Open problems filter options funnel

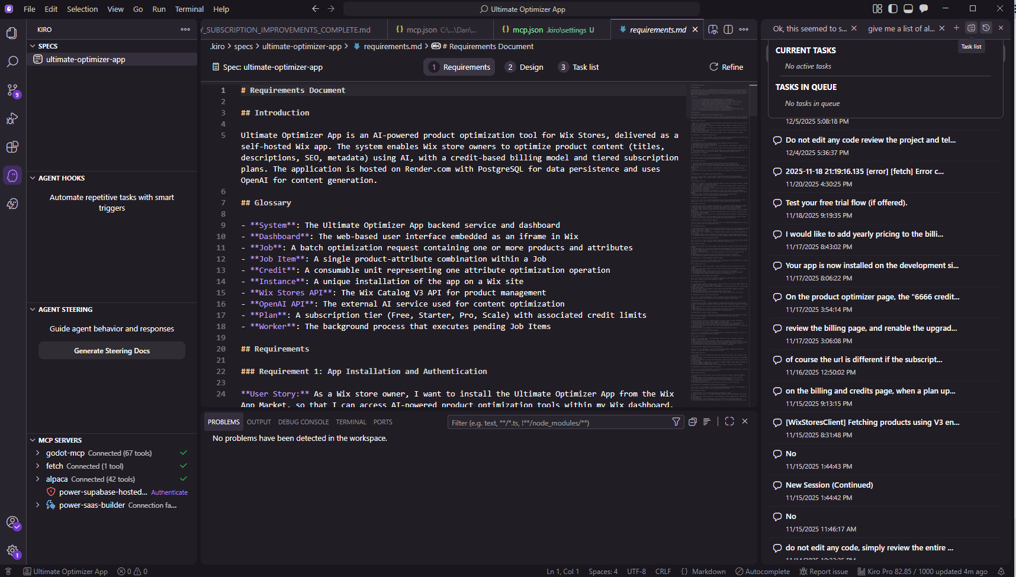[x=676, y=422]
